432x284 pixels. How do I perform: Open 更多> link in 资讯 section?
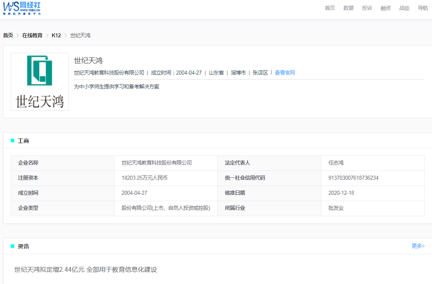418,246
